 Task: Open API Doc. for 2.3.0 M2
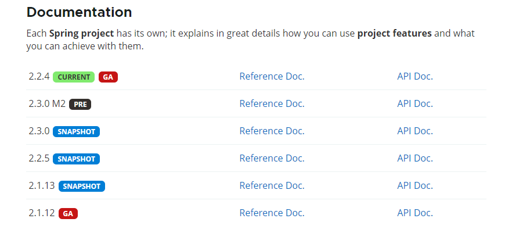coord(415,103)
